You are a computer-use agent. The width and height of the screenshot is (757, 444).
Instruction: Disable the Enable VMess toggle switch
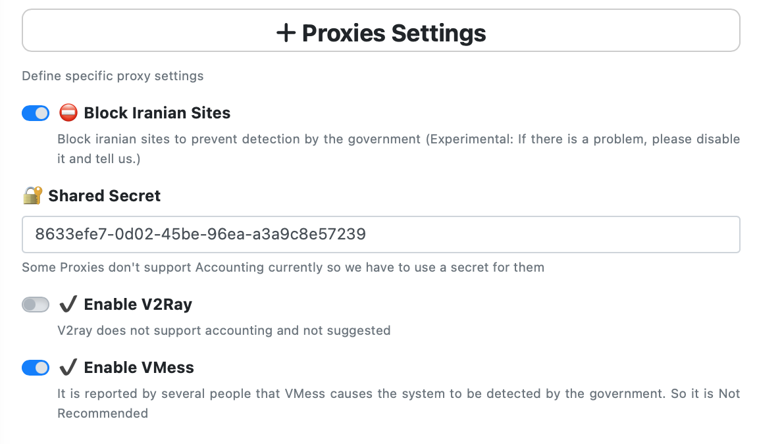(36, 368)
